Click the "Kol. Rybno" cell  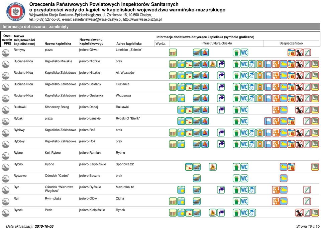[x=53, y=153]
